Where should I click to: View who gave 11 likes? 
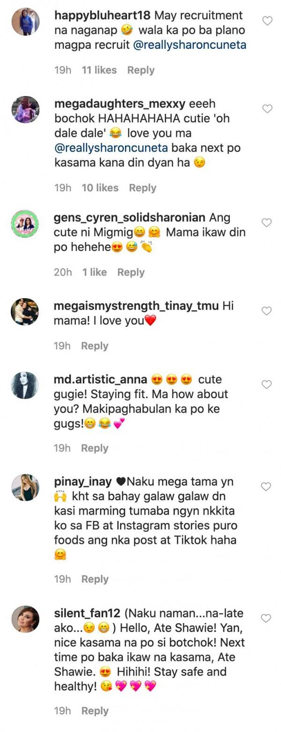coord(99,70)
